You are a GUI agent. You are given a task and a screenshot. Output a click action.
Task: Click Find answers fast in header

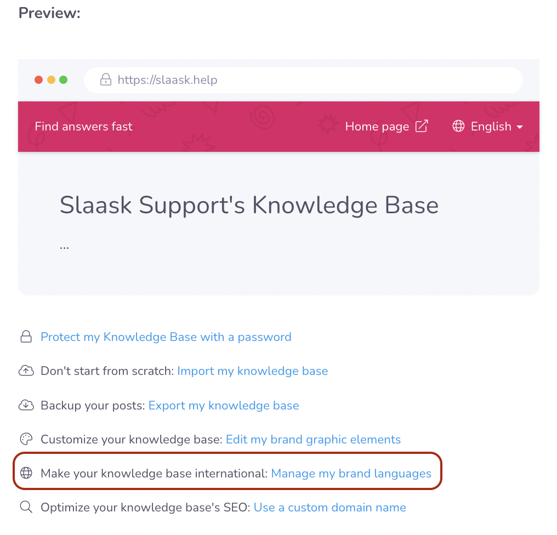coord(83,127)
